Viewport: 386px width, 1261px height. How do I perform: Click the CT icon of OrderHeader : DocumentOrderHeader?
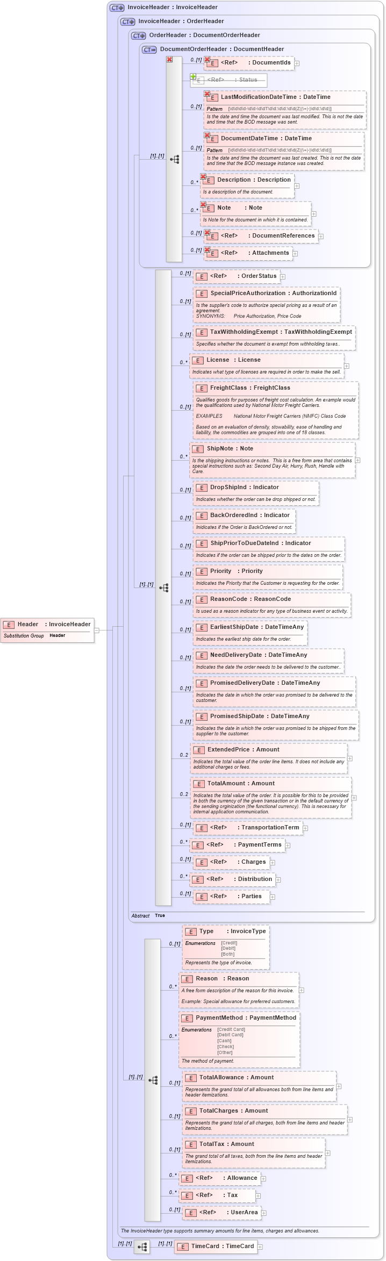point(138,35)
